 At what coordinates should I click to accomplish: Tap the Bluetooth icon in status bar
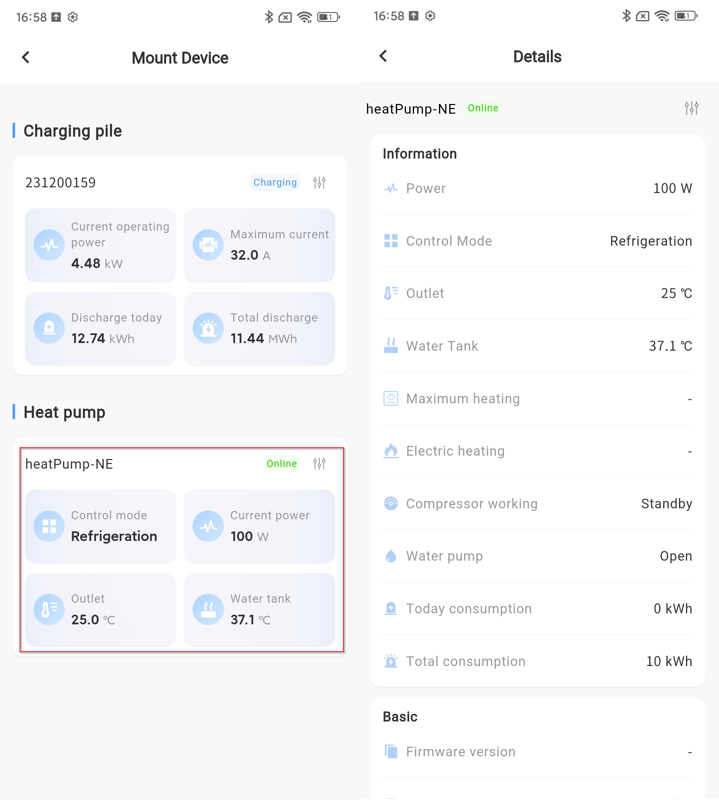[269, 17]
